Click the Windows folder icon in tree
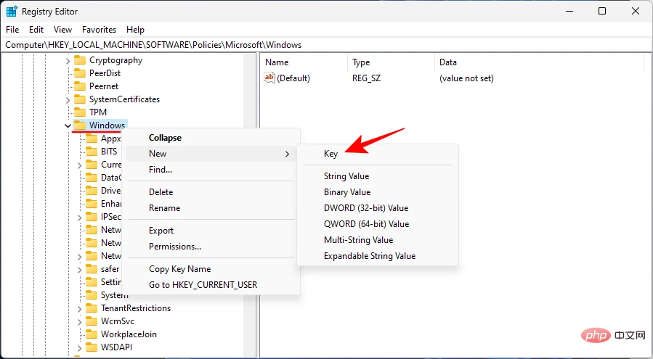The image size is (653, 359). [x=80, y=125]
